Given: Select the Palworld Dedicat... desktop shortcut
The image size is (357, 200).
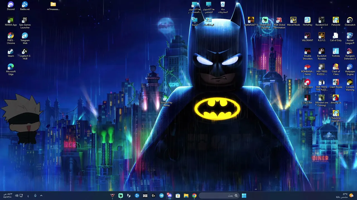Looking at the screenshot, I should point(336,116).
